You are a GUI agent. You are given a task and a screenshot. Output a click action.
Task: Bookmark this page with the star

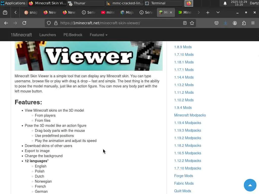click(x=192, y=23)
